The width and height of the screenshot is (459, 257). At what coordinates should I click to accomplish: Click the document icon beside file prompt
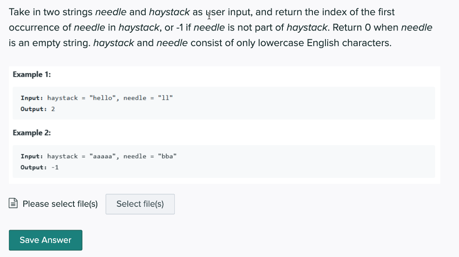13,204
